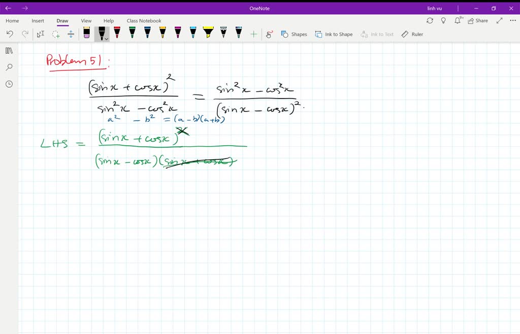Select the Eraser tool
The width and height of the screenshot is (520, 334).
coord(86,34)
